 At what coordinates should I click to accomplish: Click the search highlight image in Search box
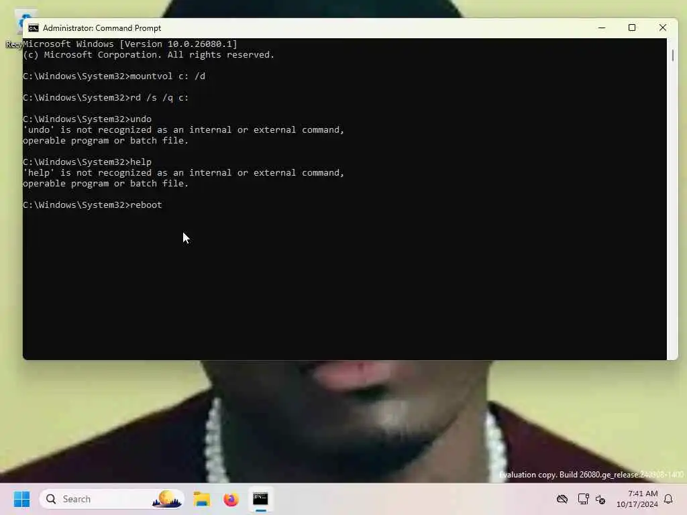(167, 499)
